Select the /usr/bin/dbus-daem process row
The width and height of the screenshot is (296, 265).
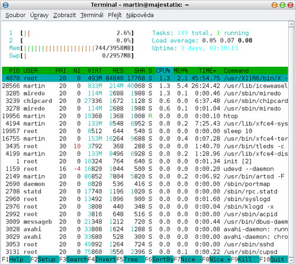click(145, 222)
